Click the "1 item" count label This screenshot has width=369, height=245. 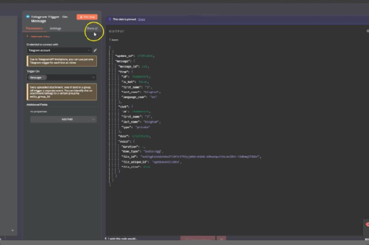coord(114,40)
